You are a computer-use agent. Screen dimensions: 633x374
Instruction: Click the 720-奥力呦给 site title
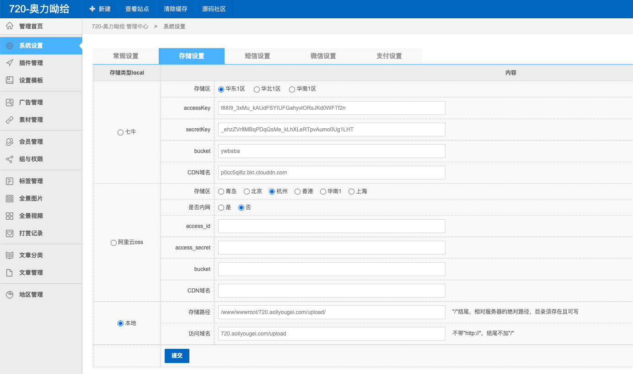tap(39, 9)
